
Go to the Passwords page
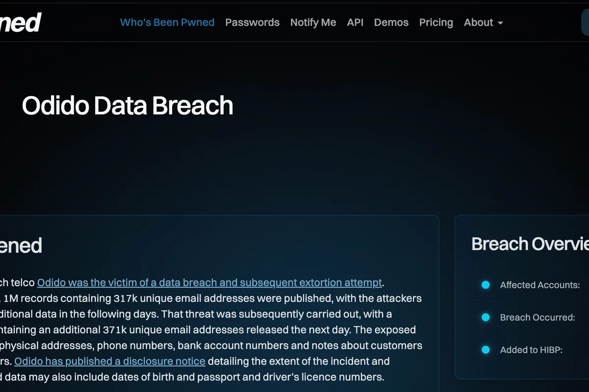(252, 23)
